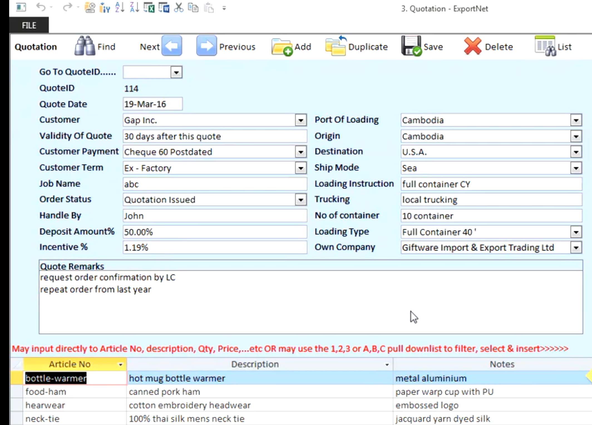Click the Cut scissors icon

click(x=179, y=8)
